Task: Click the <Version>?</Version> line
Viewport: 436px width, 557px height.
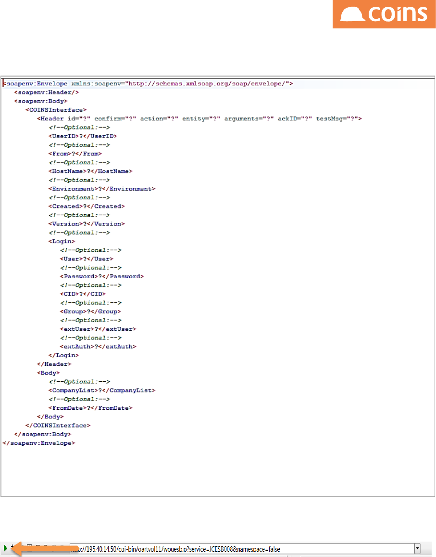Action: pos(87,224)
